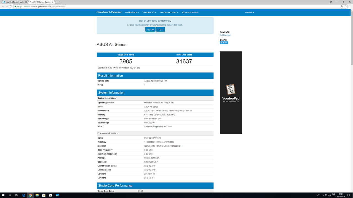The image size is (353, 198).
Task: Click the Geekbench Browser logo link
Action: tap(109, 12)
